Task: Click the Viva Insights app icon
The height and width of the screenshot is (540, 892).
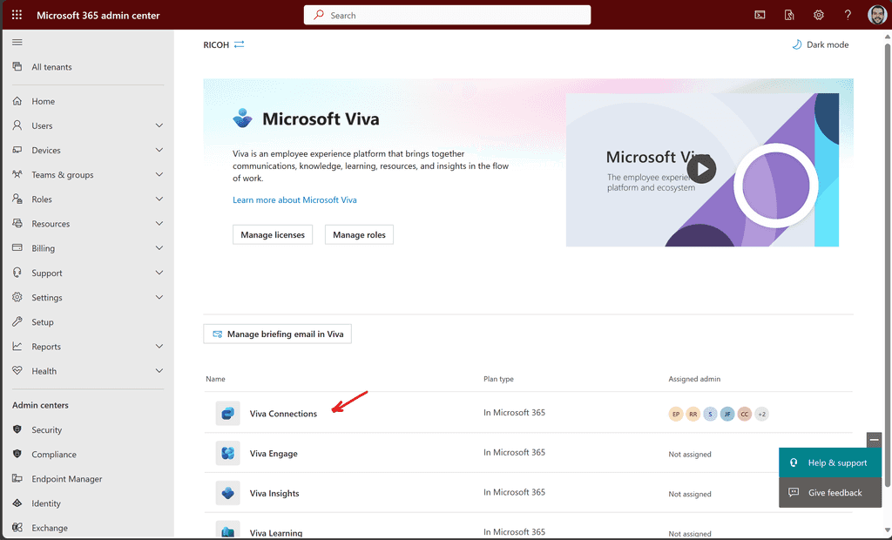Action: pos(227,493)
